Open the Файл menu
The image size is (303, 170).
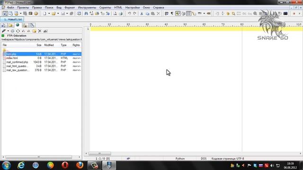(10, 8)
